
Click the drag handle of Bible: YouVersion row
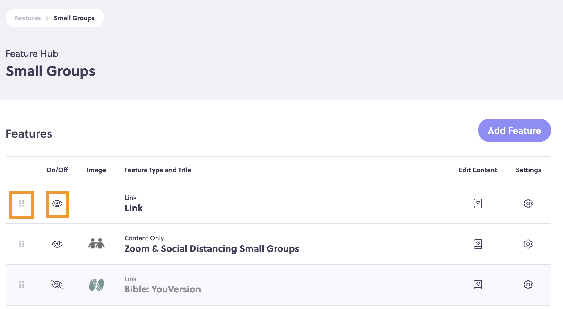coord(22,285)
